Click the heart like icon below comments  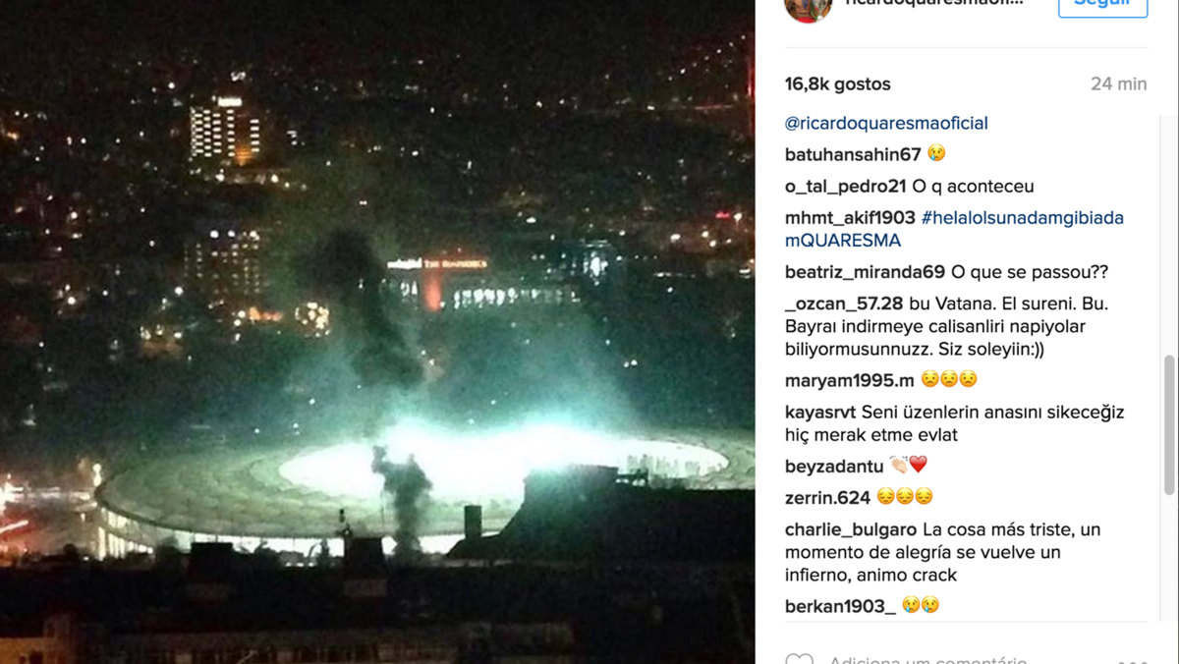pos(799,658)
